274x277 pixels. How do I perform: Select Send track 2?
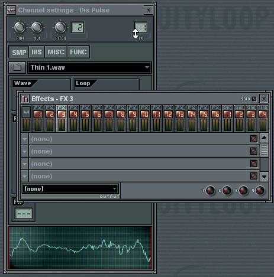239,119
